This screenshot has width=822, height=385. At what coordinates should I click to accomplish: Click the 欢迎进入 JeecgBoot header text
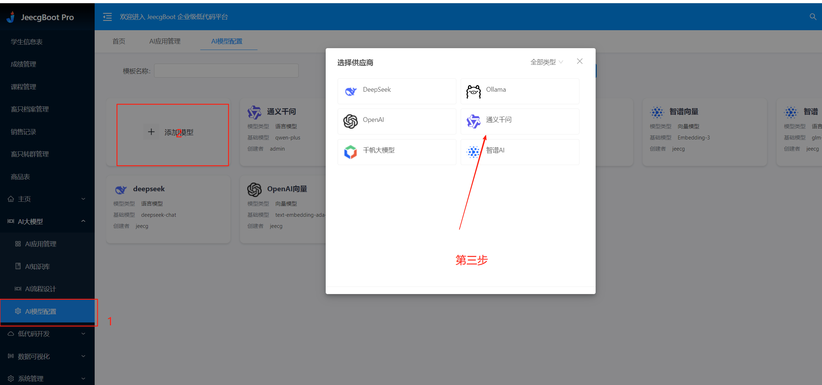[x=174, y=17]
